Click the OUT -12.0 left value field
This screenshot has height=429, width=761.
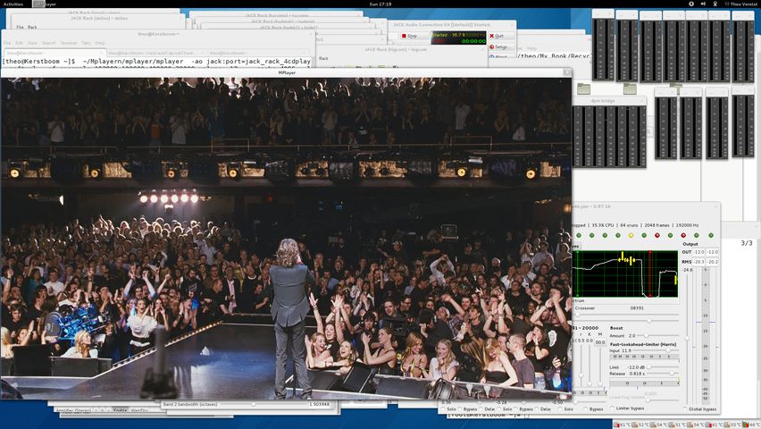[x=698, y=252]
